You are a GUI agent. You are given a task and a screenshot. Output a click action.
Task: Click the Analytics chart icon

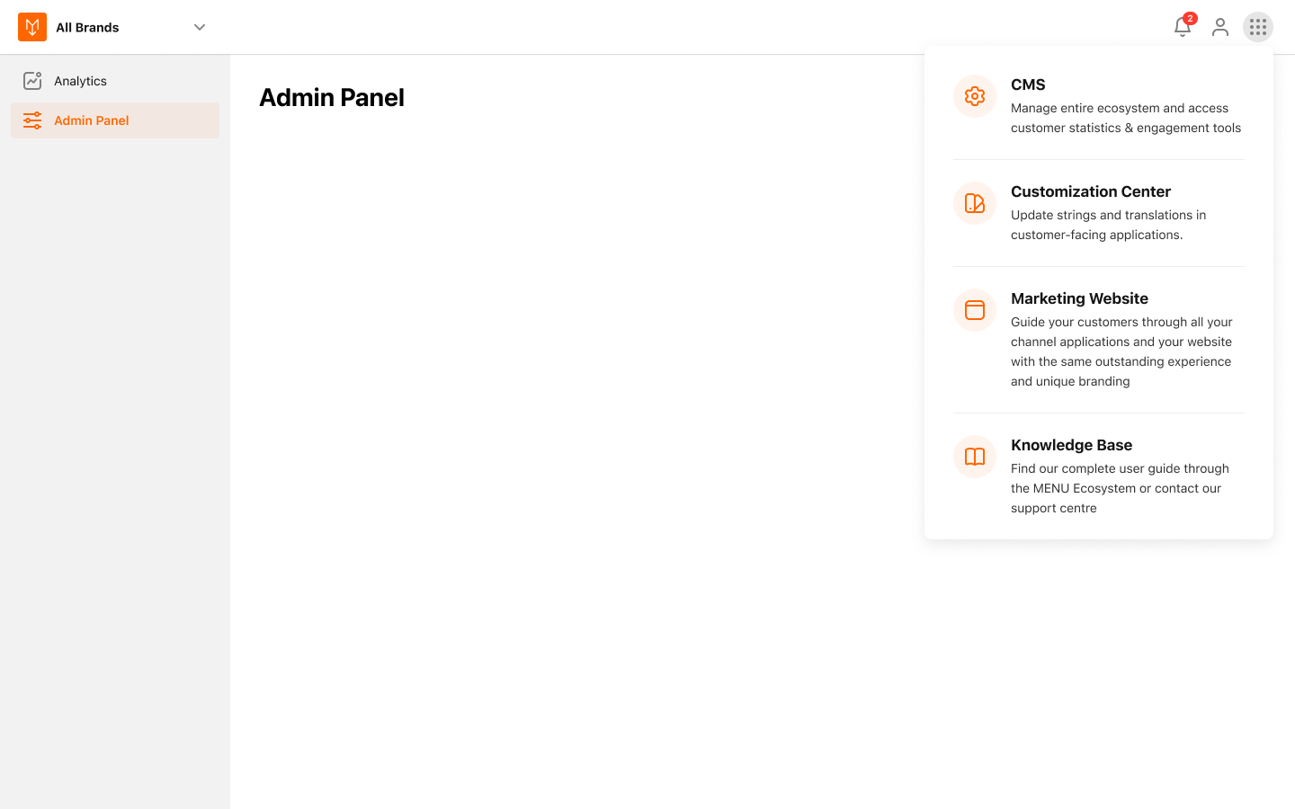(x=31, y=80)
